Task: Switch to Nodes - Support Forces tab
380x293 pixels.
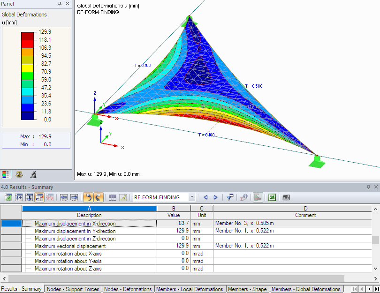Action: [x=73, y=289]
